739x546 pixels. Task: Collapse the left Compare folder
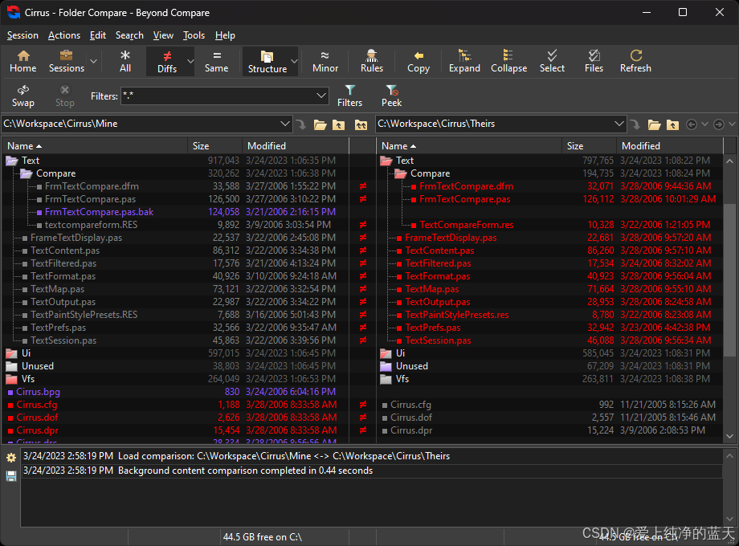(26, 173)
